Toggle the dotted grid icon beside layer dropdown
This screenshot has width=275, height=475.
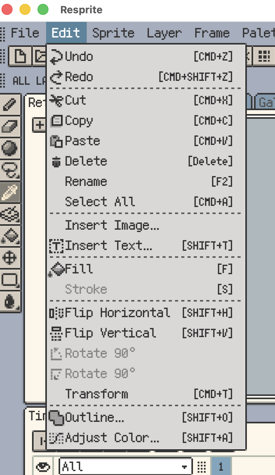[x=201, y=466]
